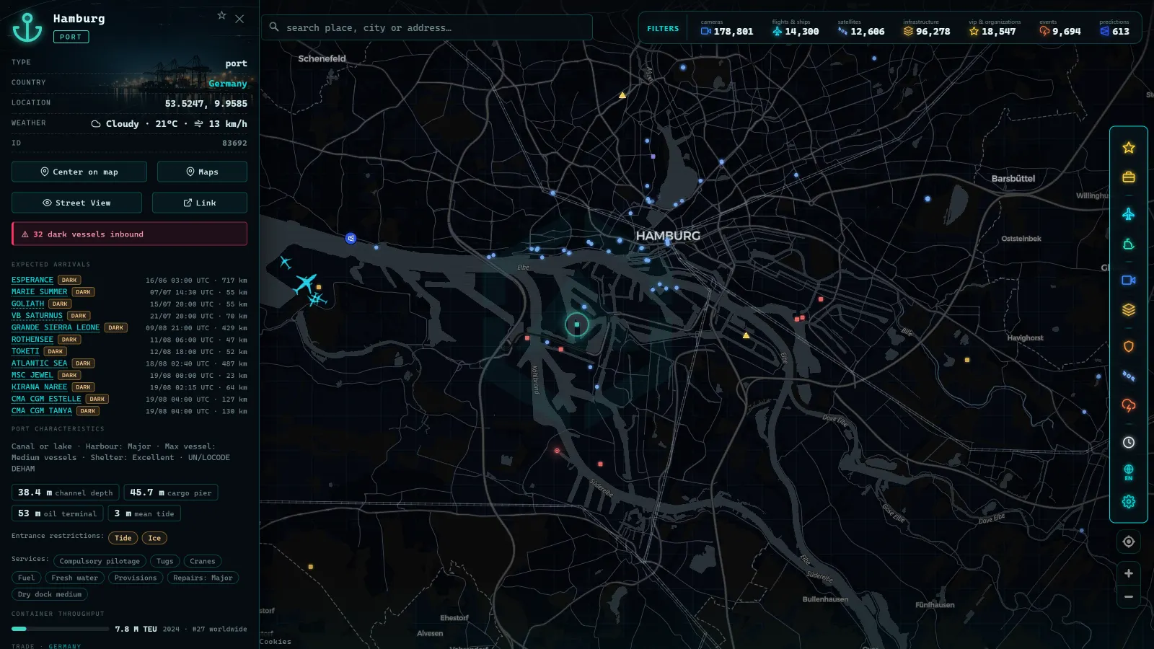Toggle the airplane flights layer icon
Image resolution: width=1154 pixels, height=649 pixels.
coord(1129,214)
